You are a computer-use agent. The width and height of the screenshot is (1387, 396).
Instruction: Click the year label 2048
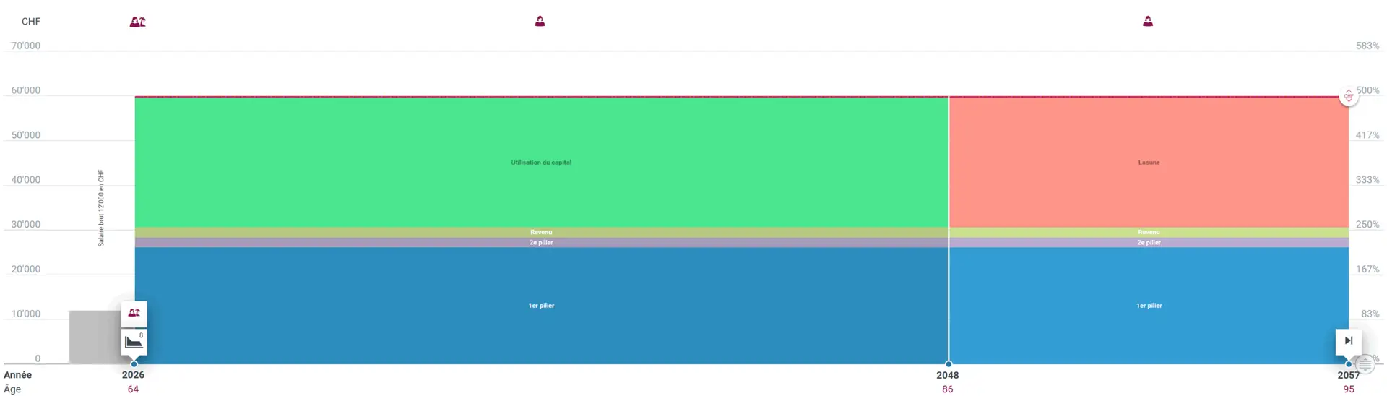coord(948,375)
